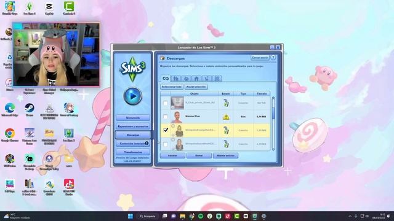This screenshot has height=221, width=394.
Task: Click the first row's grey item thumbnail
Action: [177, 103]
